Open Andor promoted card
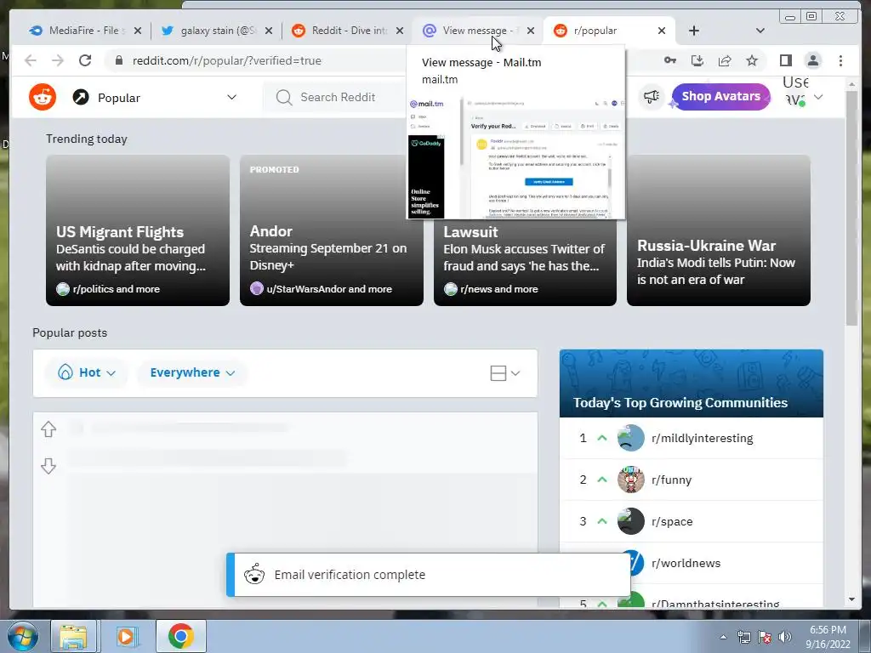The width and height of the screenshot is (871, 653). tap(332, 230)
